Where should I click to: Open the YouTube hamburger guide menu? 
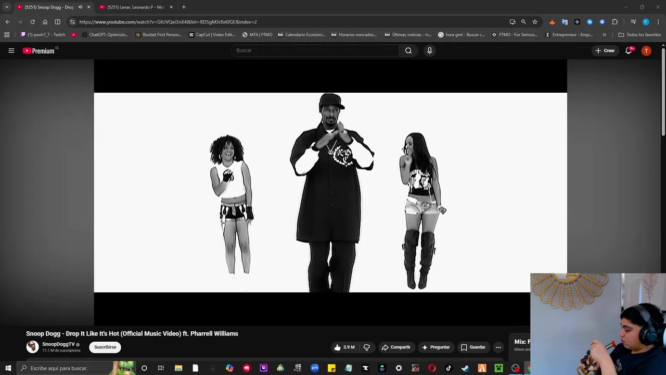pyautogui.click(x=11, y=51)
